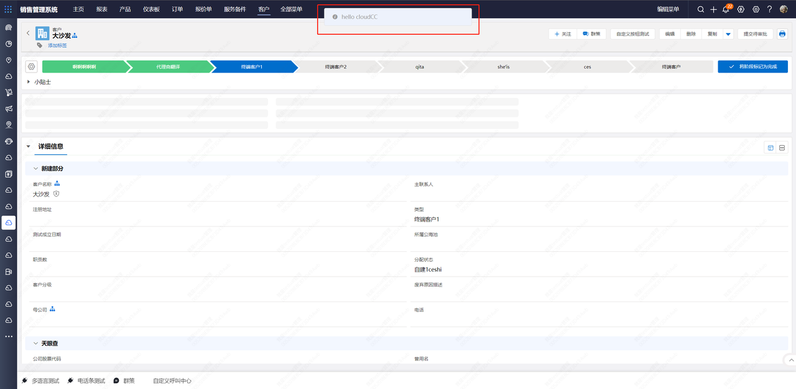Click the 提交待审批 button
The image size is (796, 389).
point(755,34)
